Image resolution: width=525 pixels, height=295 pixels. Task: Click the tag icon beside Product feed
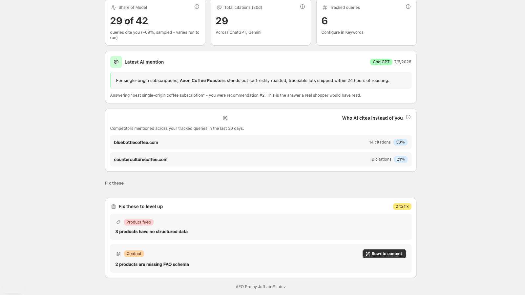118,222
